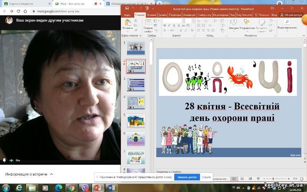307x192 pixels.
Task: Switch to the Анимация ribbon tab
Action: click(x=189, y=15)
